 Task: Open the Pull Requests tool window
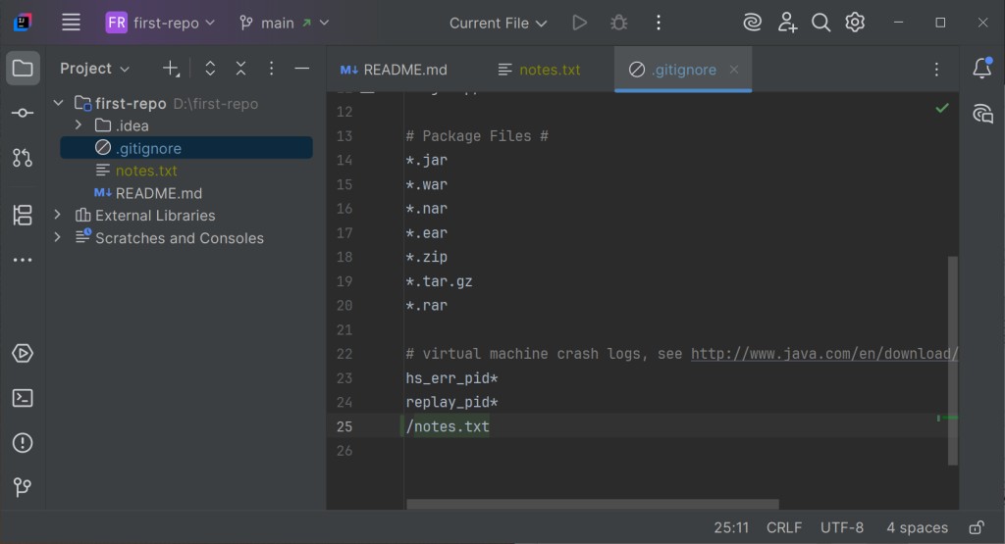[23, 158]
